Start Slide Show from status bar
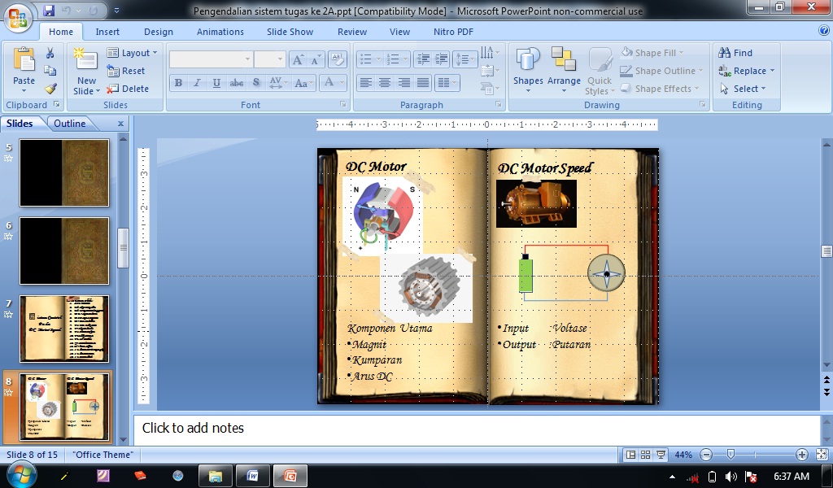Screen dimensions: 833x488 coord(661,455)
